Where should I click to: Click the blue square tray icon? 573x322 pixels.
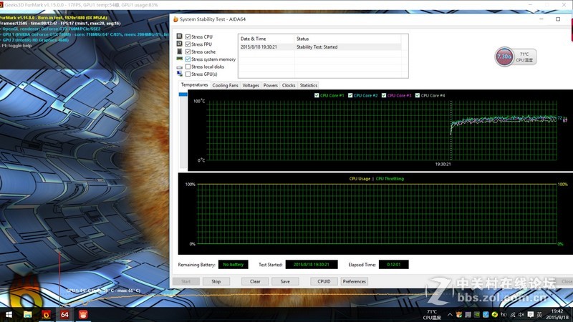point(486,314)
